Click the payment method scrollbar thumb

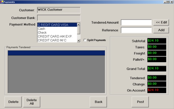click(x=79, y=30)
